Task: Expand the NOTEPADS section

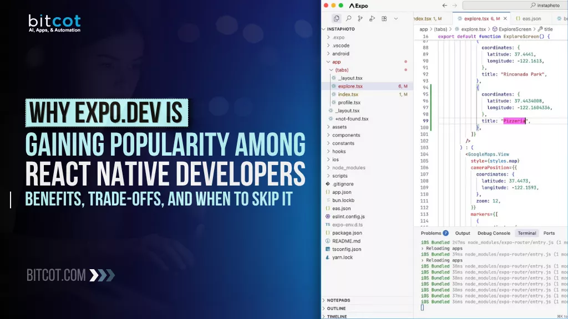Action: [338, 300]
